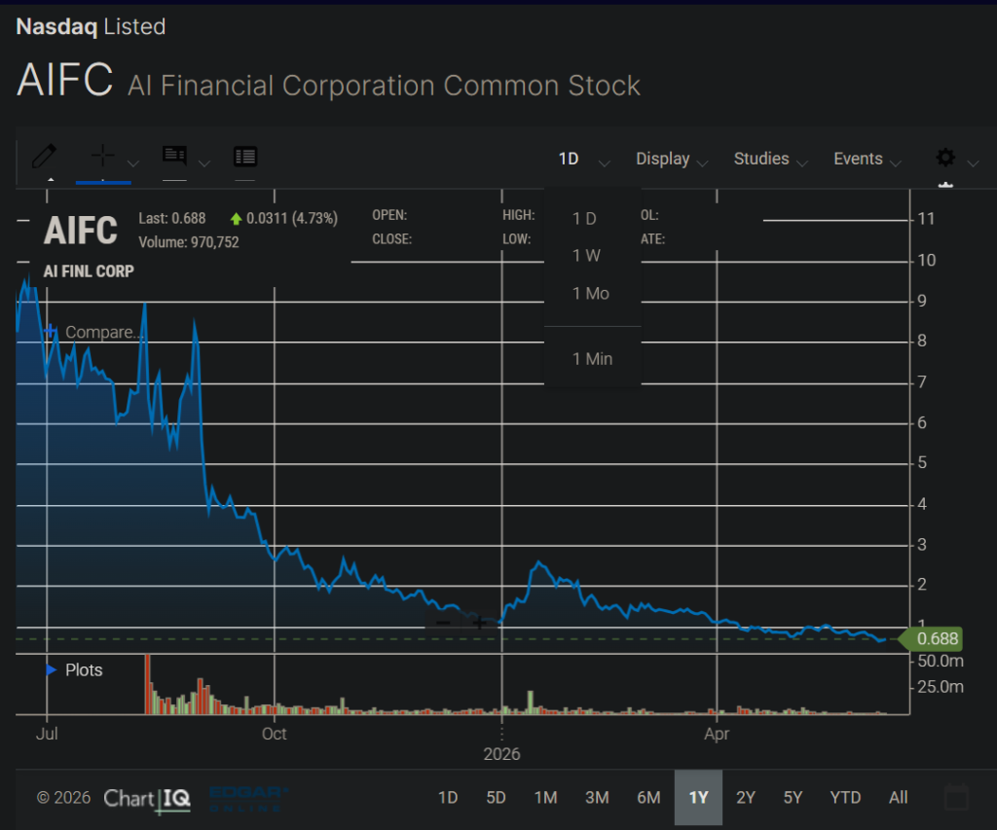Set range to 6M
This screenshot has width=997, height=830.
click(x=648, y=797)
